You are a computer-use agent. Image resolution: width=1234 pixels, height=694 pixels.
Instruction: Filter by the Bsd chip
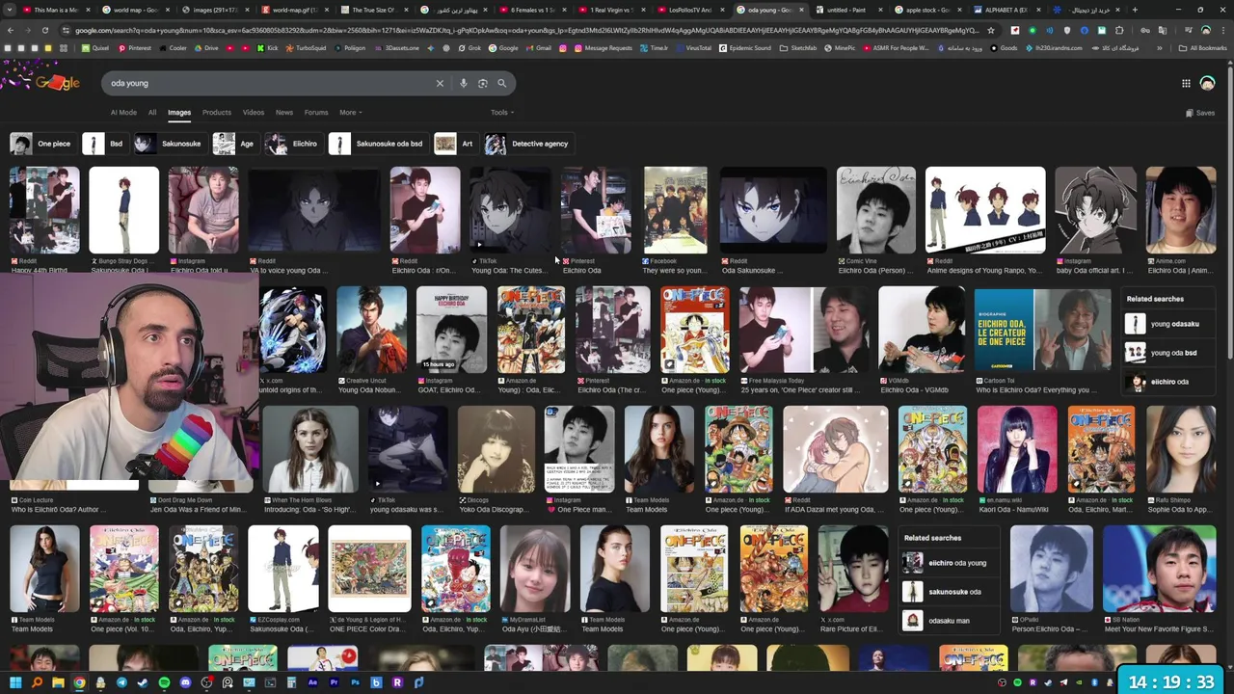(104, 144)
